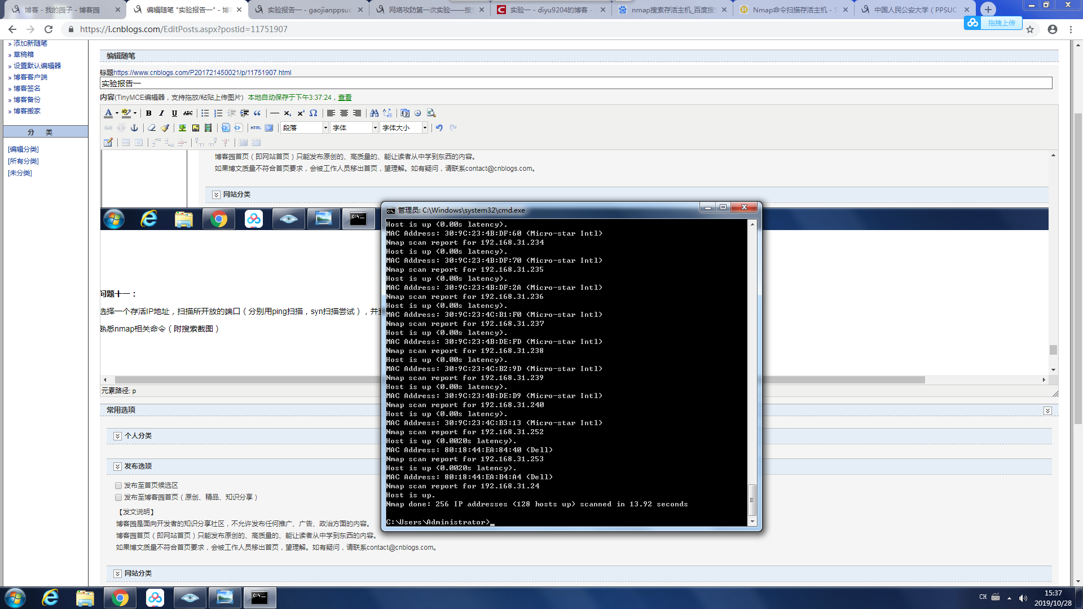
Task: Check 发布至首页候选区 checkbox
Action: click(118, 486)
